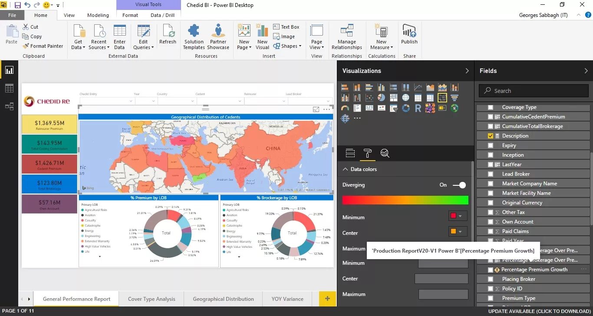This screenshot has width=593, height=316.
Task: Collapse the Visualizations pane chevron
Action: tap(467, 71)
